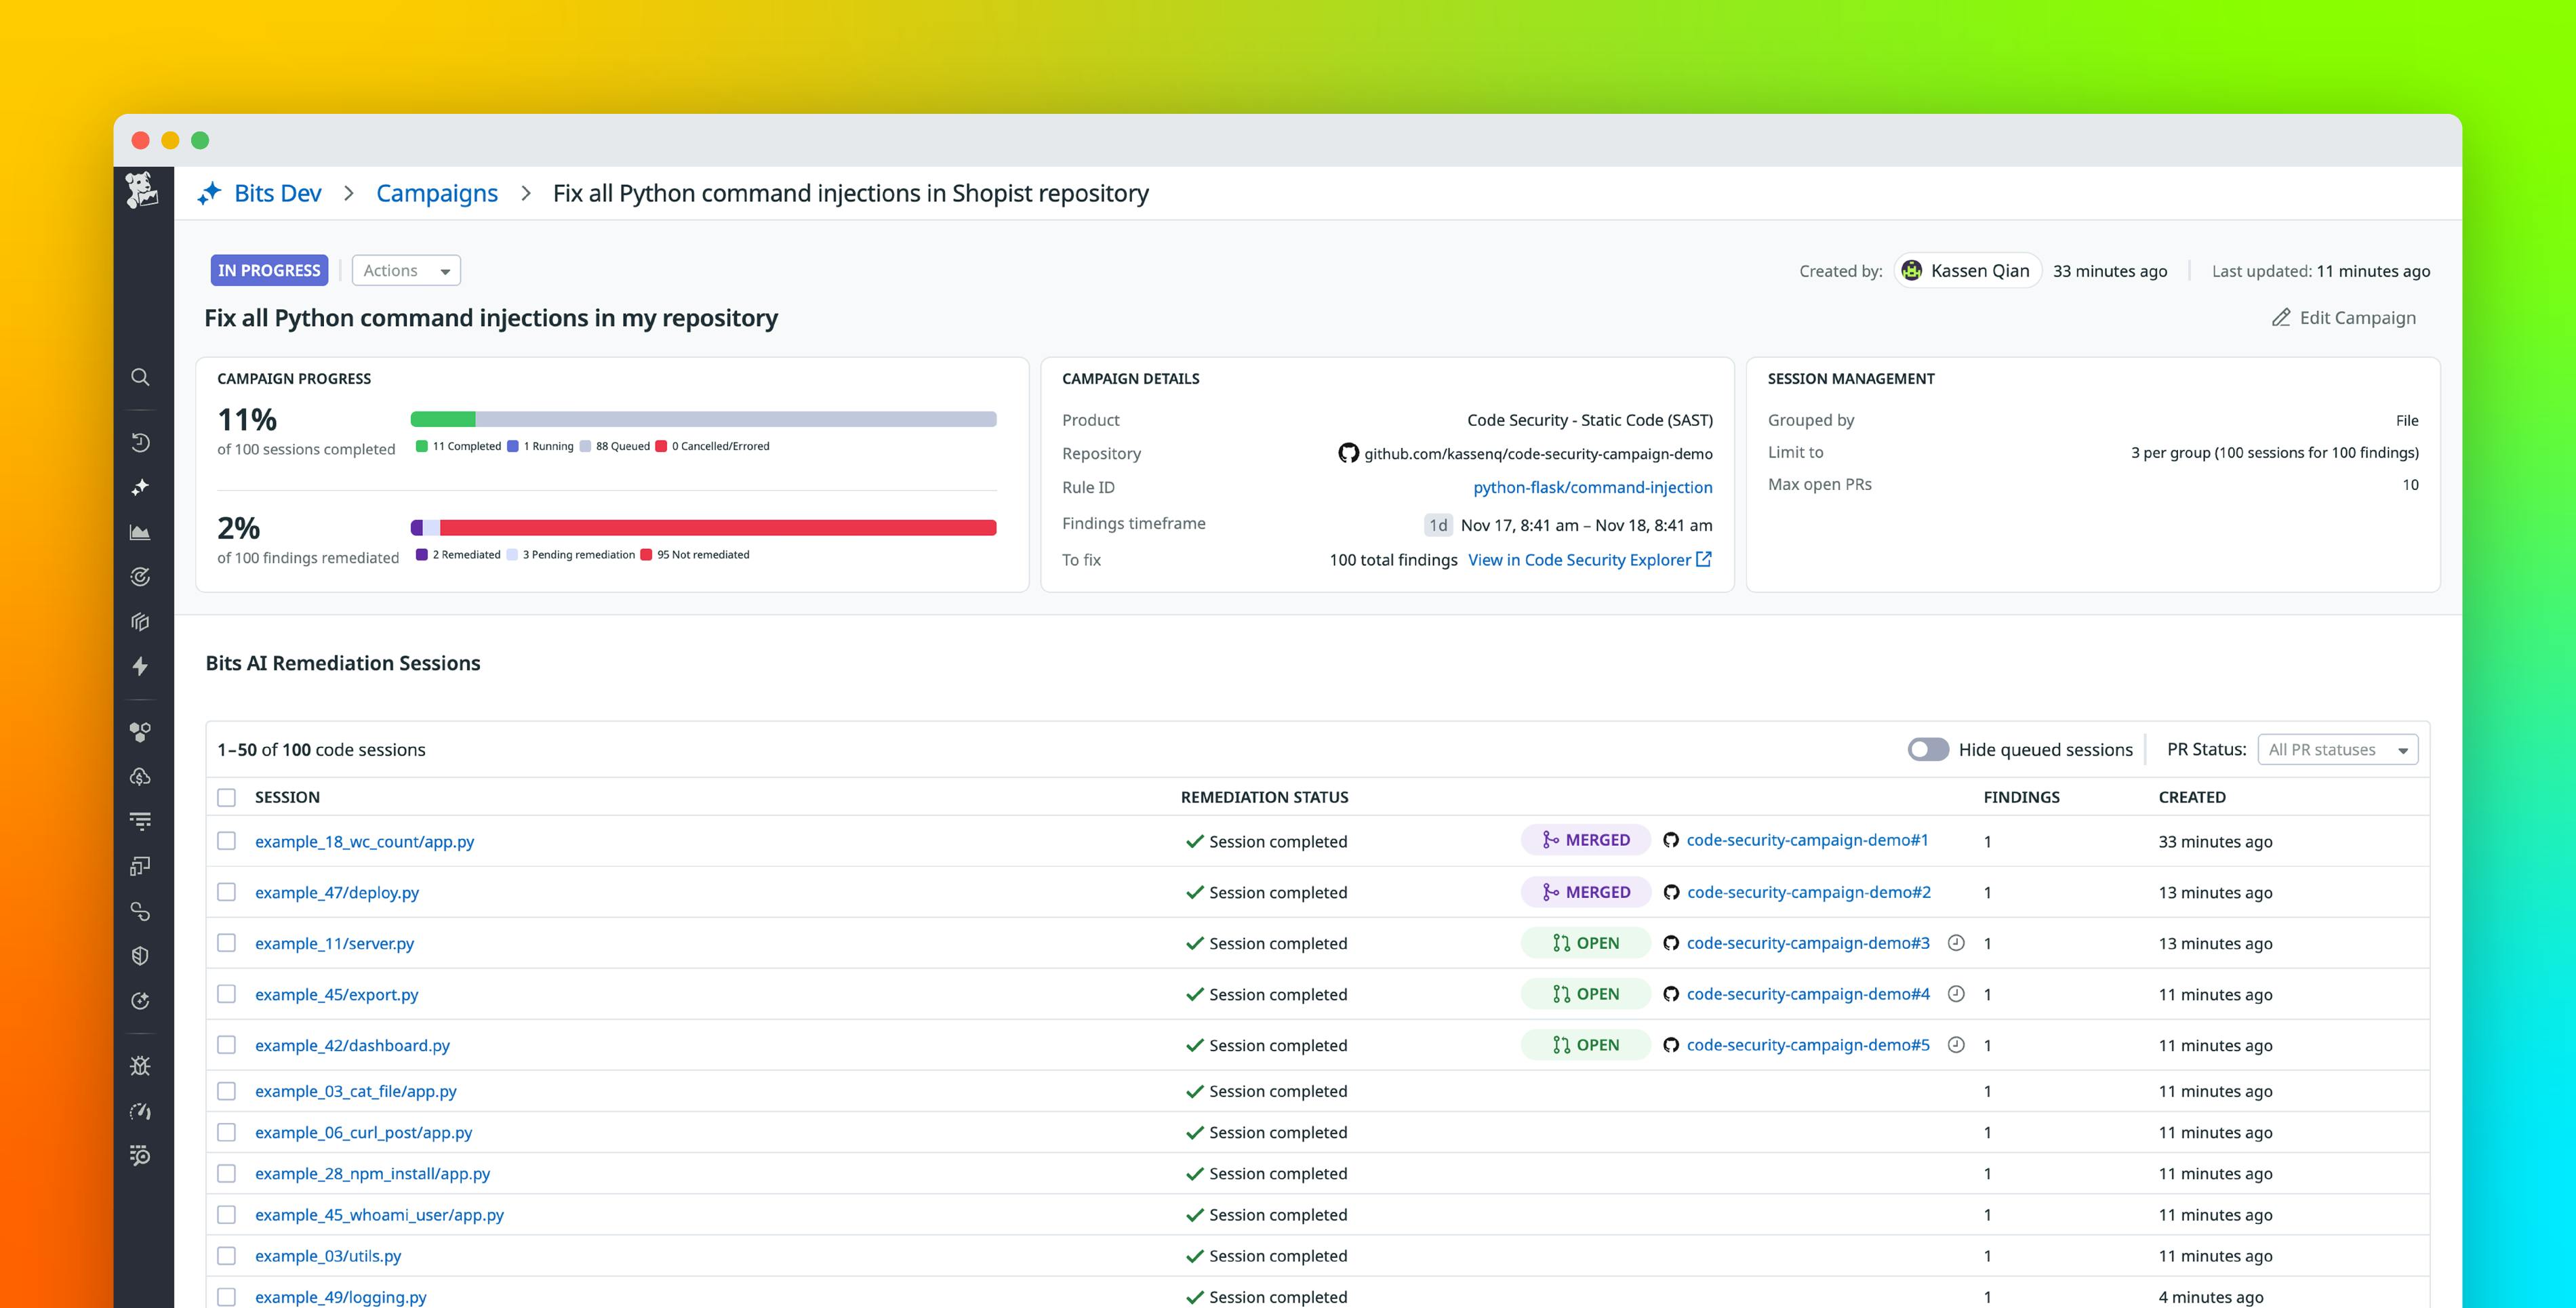Click the cloud cost icon in sidebar

click(x=141, y=777)
